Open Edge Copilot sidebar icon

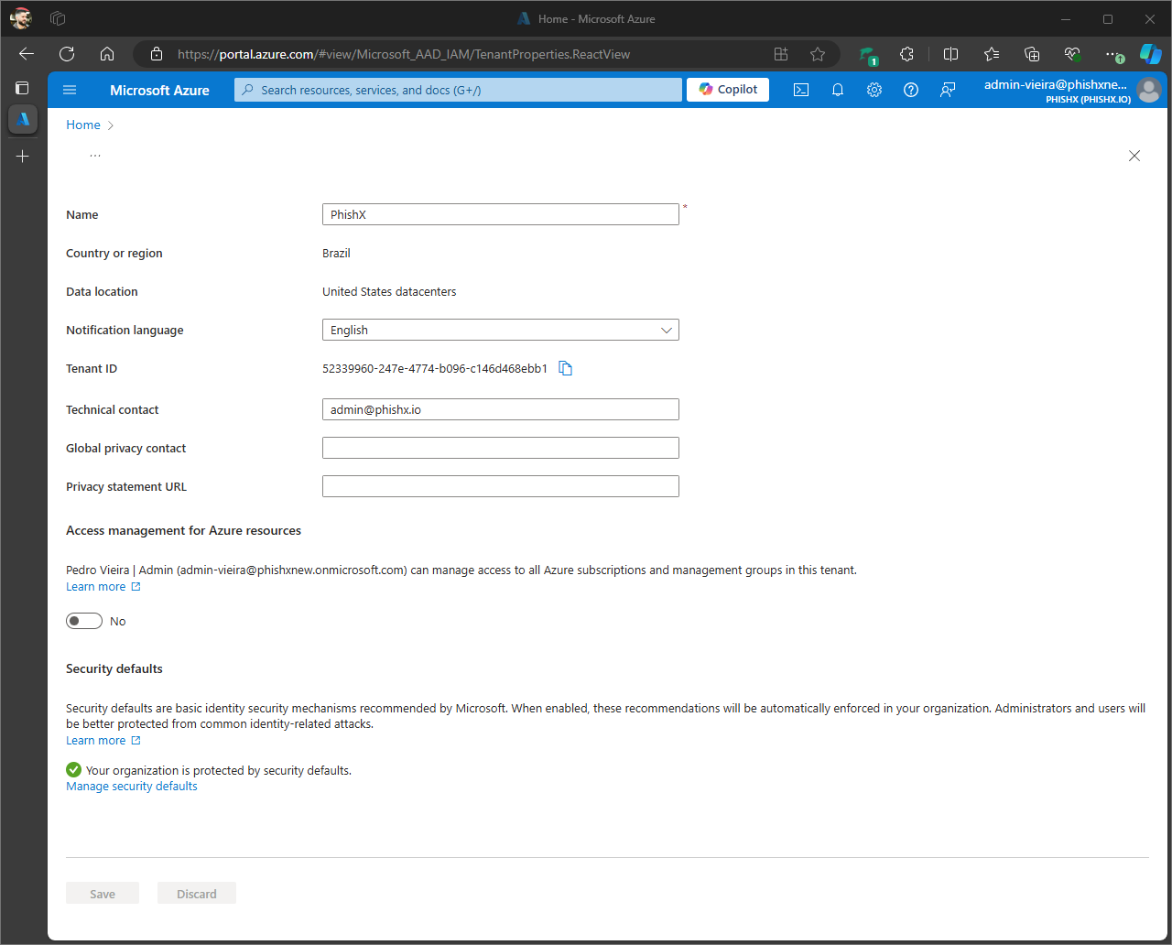click(1151, 54)
